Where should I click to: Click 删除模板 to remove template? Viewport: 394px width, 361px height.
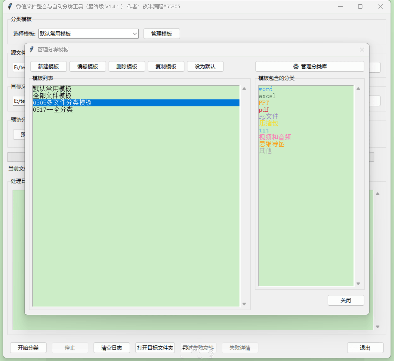127,67
